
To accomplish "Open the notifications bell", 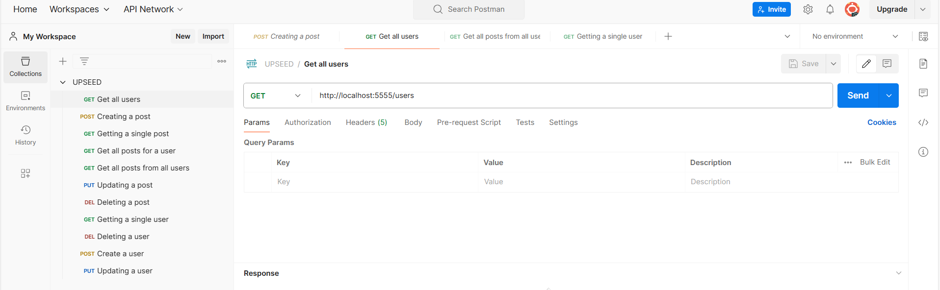I will [830, 9].
